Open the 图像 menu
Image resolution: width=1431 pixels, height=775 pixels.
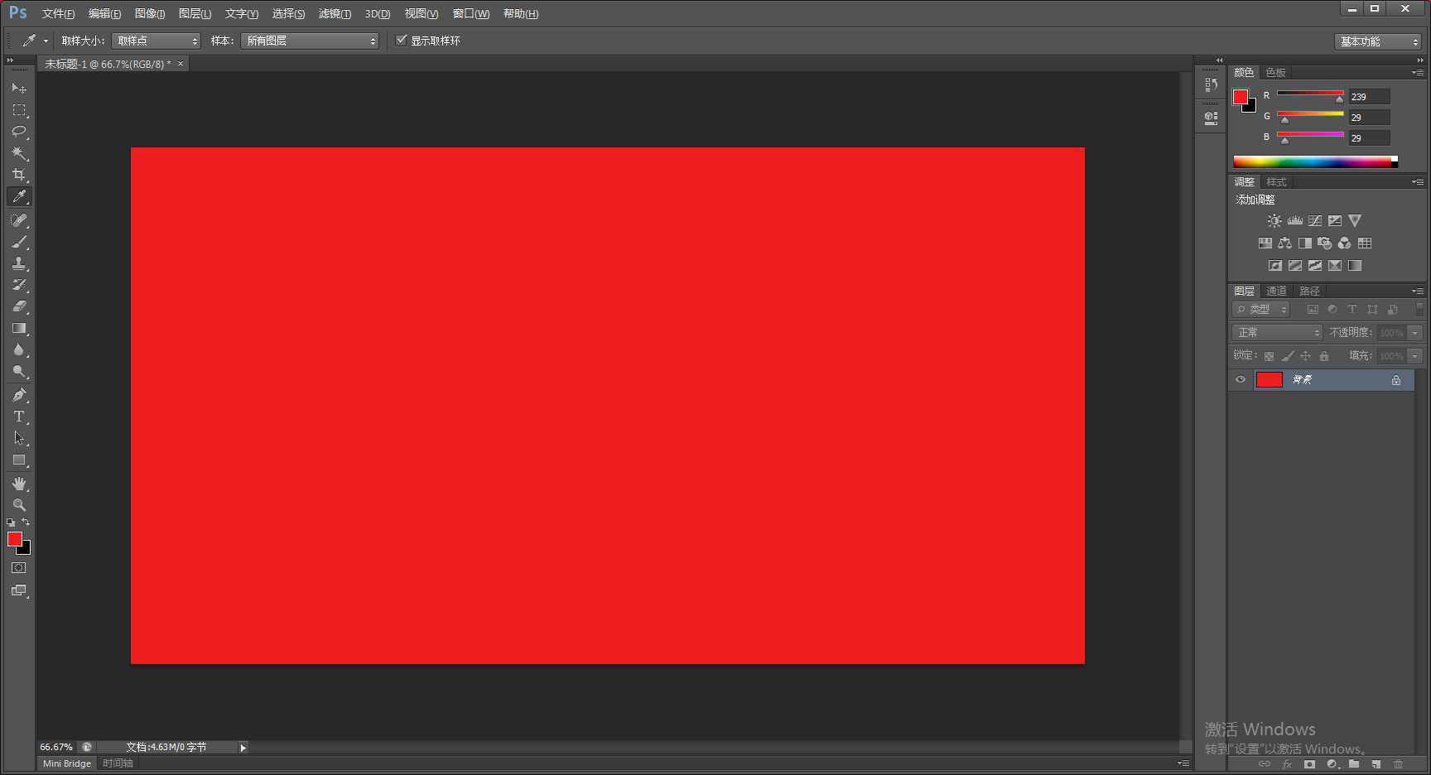tap(150, 13)
